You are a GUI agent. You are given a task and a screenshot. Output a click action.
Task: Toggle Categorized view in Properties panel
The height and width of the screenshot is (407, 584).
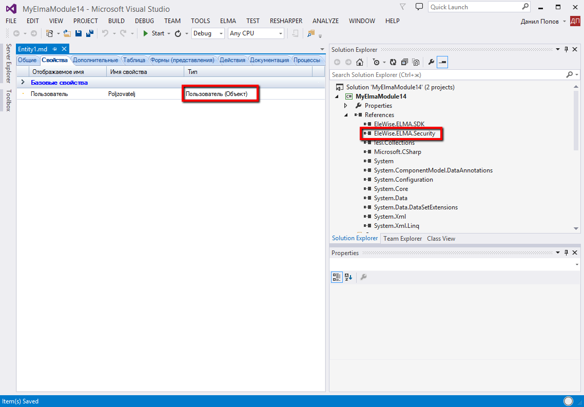[x=336, y=277]
